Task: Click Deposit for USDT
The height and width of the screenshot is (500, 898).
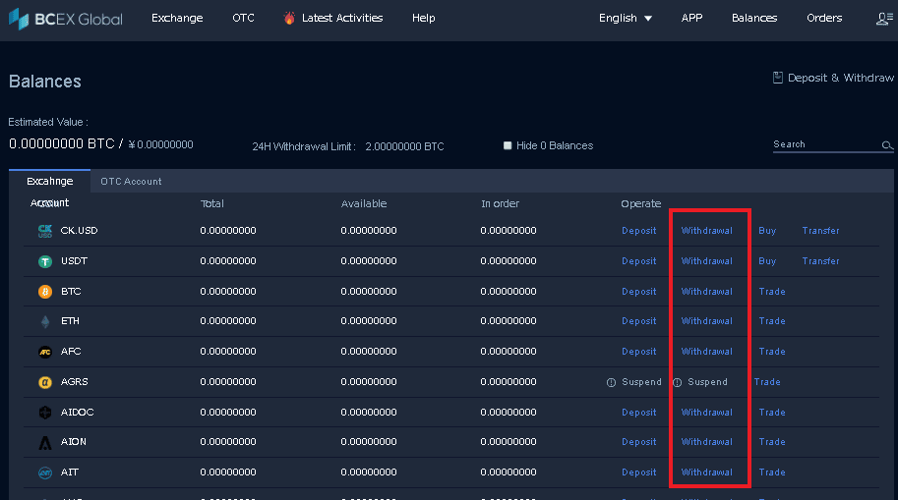Action: [x=639, y=261]
